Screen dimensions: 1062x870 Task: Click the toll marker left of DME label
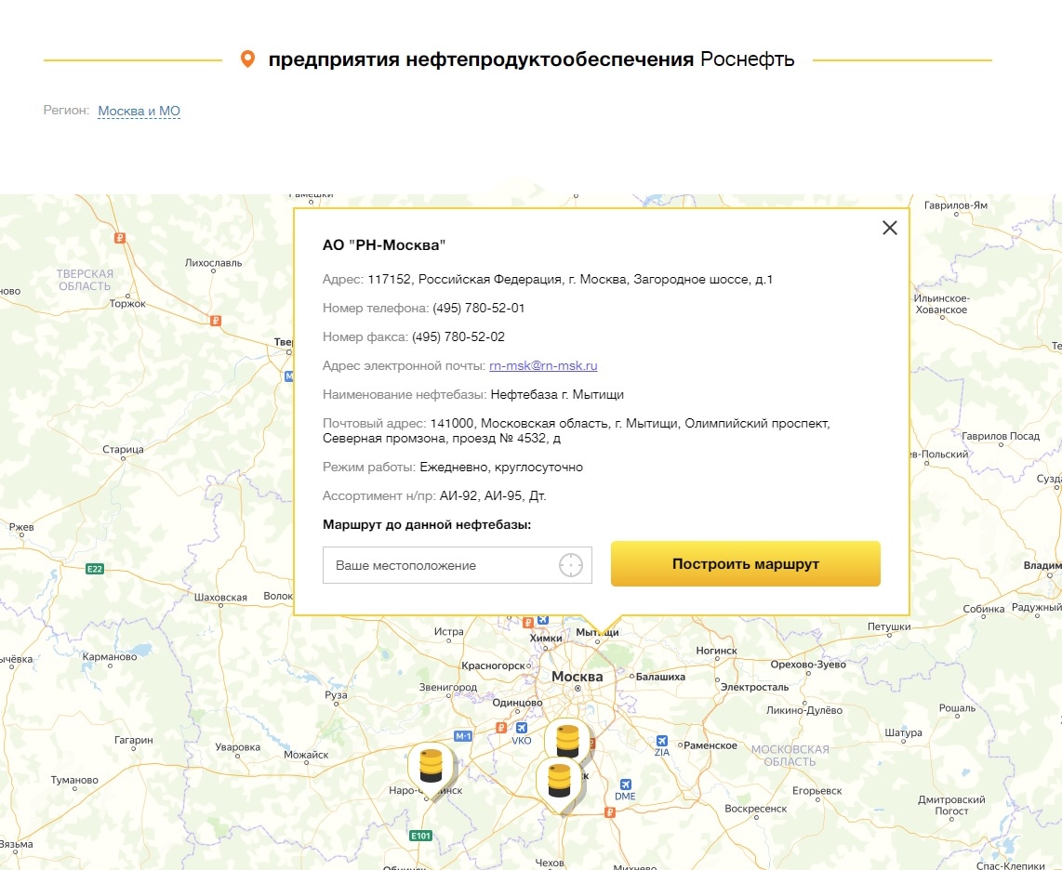point(609,812)
